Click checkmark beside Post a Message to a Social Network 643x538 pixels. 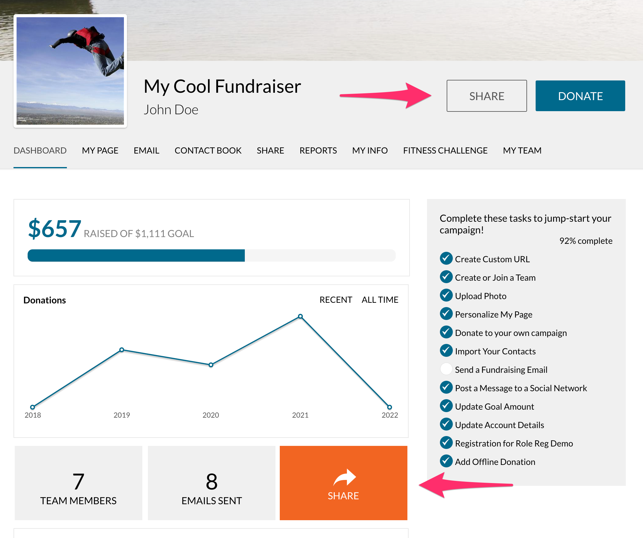[x=446, y=388]
